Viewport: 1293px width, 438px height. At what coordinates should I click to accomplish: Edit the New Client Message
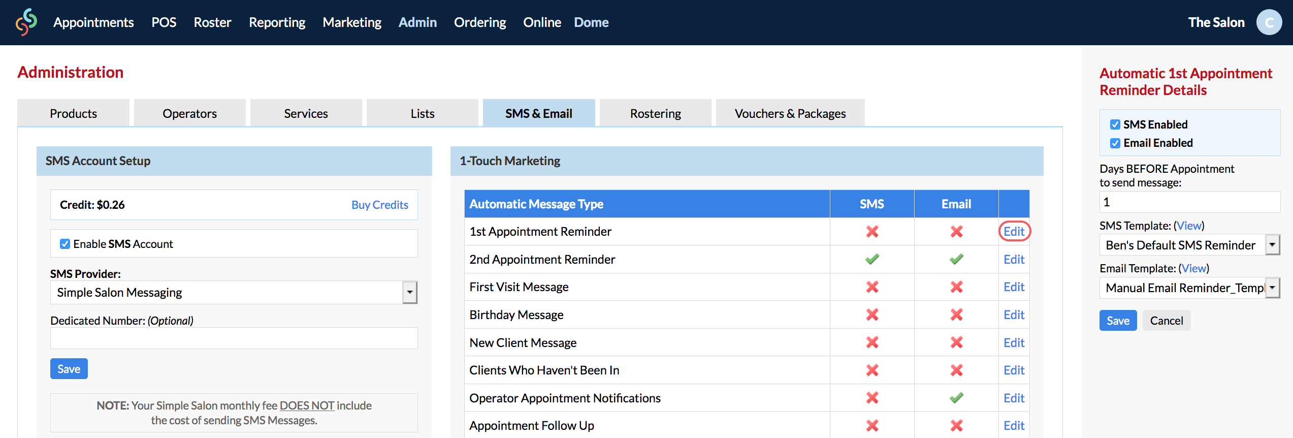[x=1014, y=342]
